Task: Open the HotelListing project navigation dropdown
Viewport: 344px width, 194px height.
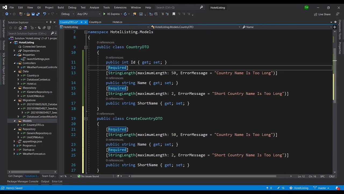Action: [105, 27]
